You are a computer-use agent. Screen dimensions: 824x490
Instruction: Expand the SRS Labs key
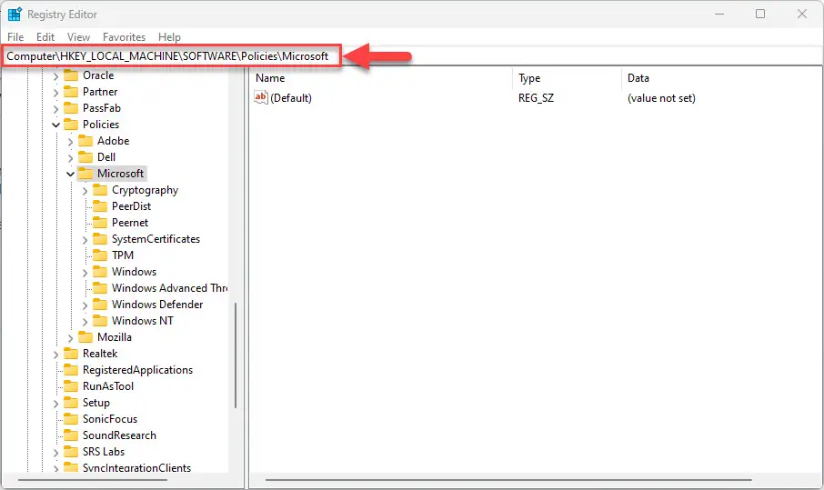(x=55, y=452)
